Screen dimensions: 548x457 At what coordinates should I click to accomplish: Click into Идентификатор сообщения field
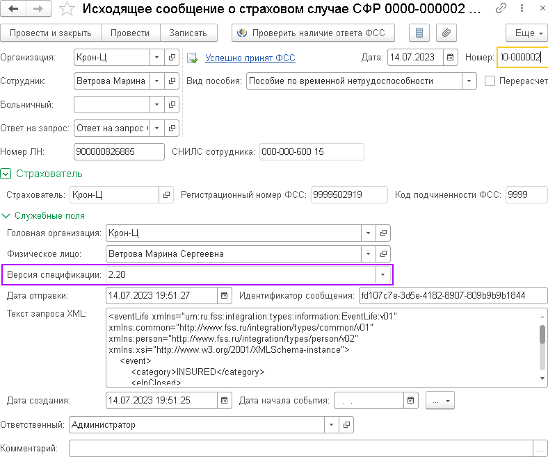pos(453,295)
